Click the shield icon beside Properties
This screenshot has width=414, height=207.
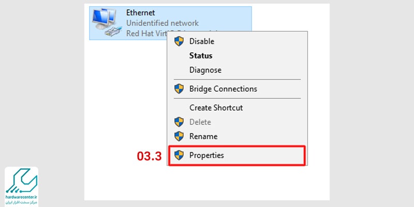(179, 155)
